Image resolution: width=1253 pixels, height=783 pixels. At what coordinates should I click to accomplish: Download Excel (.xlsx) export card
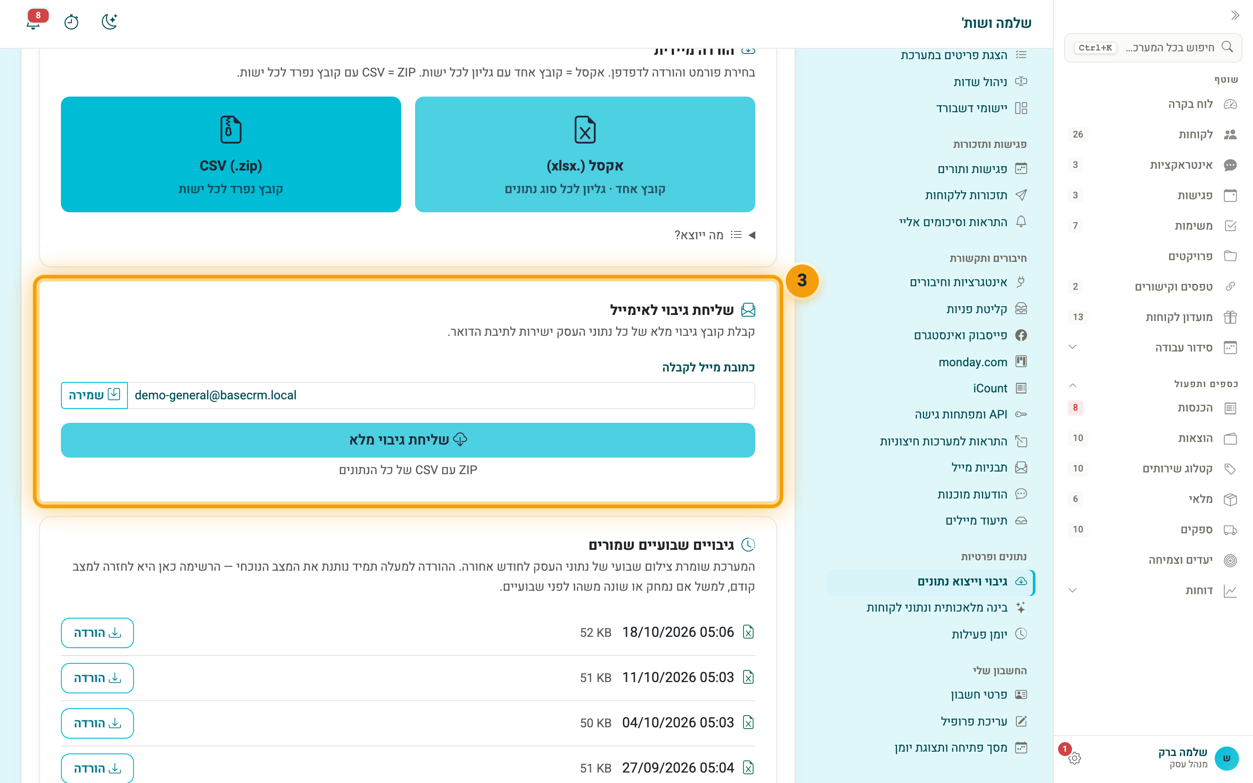585,154
